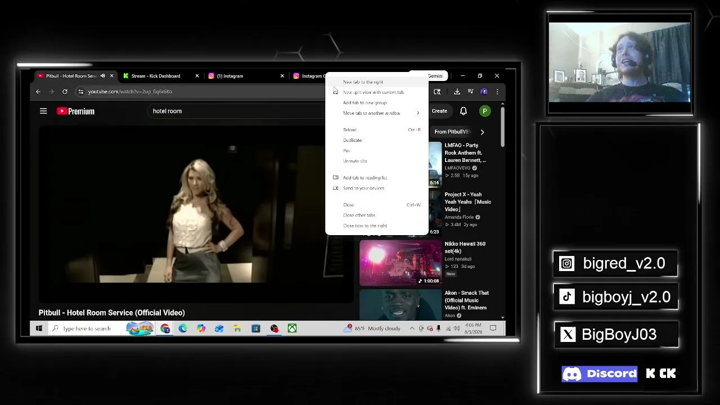Image resolution: width=720 pixels, height=405 pixels.
Task: Open Copilot from the taskbar
Action: tap(201, 328)
